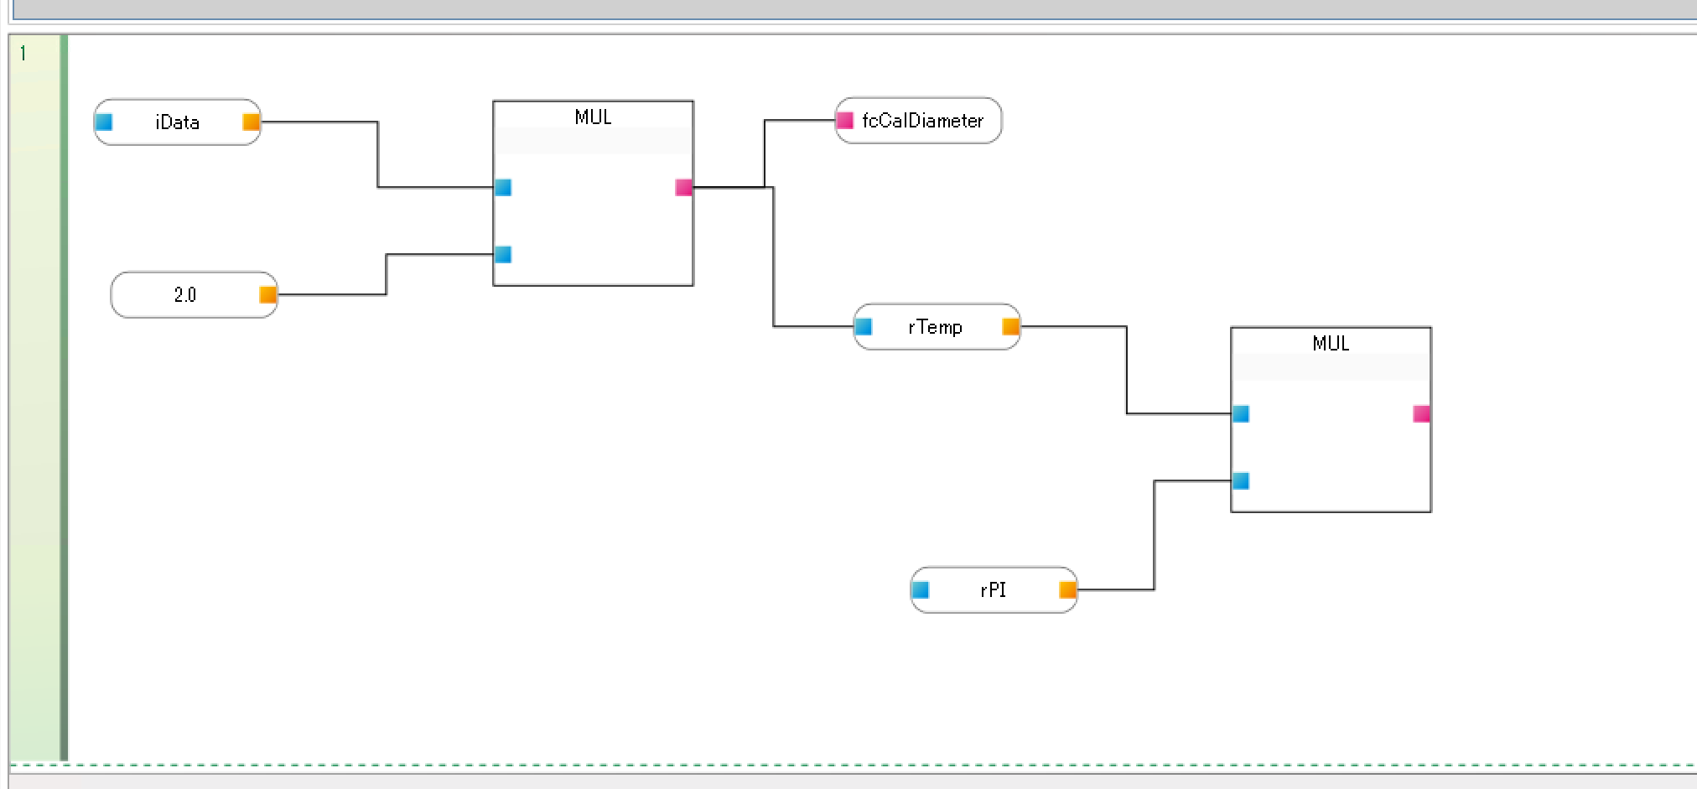Click the orange output pin of iData
Screen dimensions: 1697x789
click(x=252, y=122)
